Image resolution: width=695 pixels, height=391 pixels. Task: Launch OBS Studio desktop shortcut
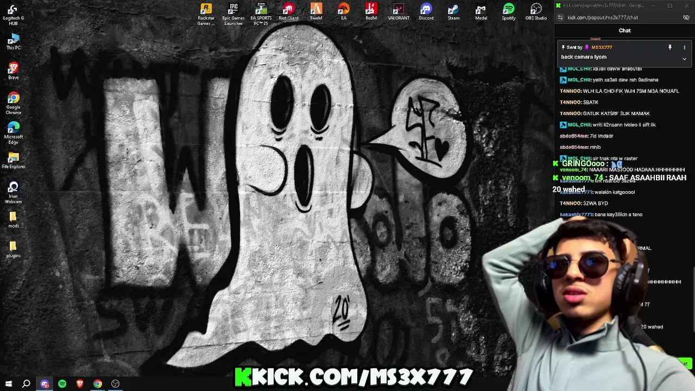(536, 11)
